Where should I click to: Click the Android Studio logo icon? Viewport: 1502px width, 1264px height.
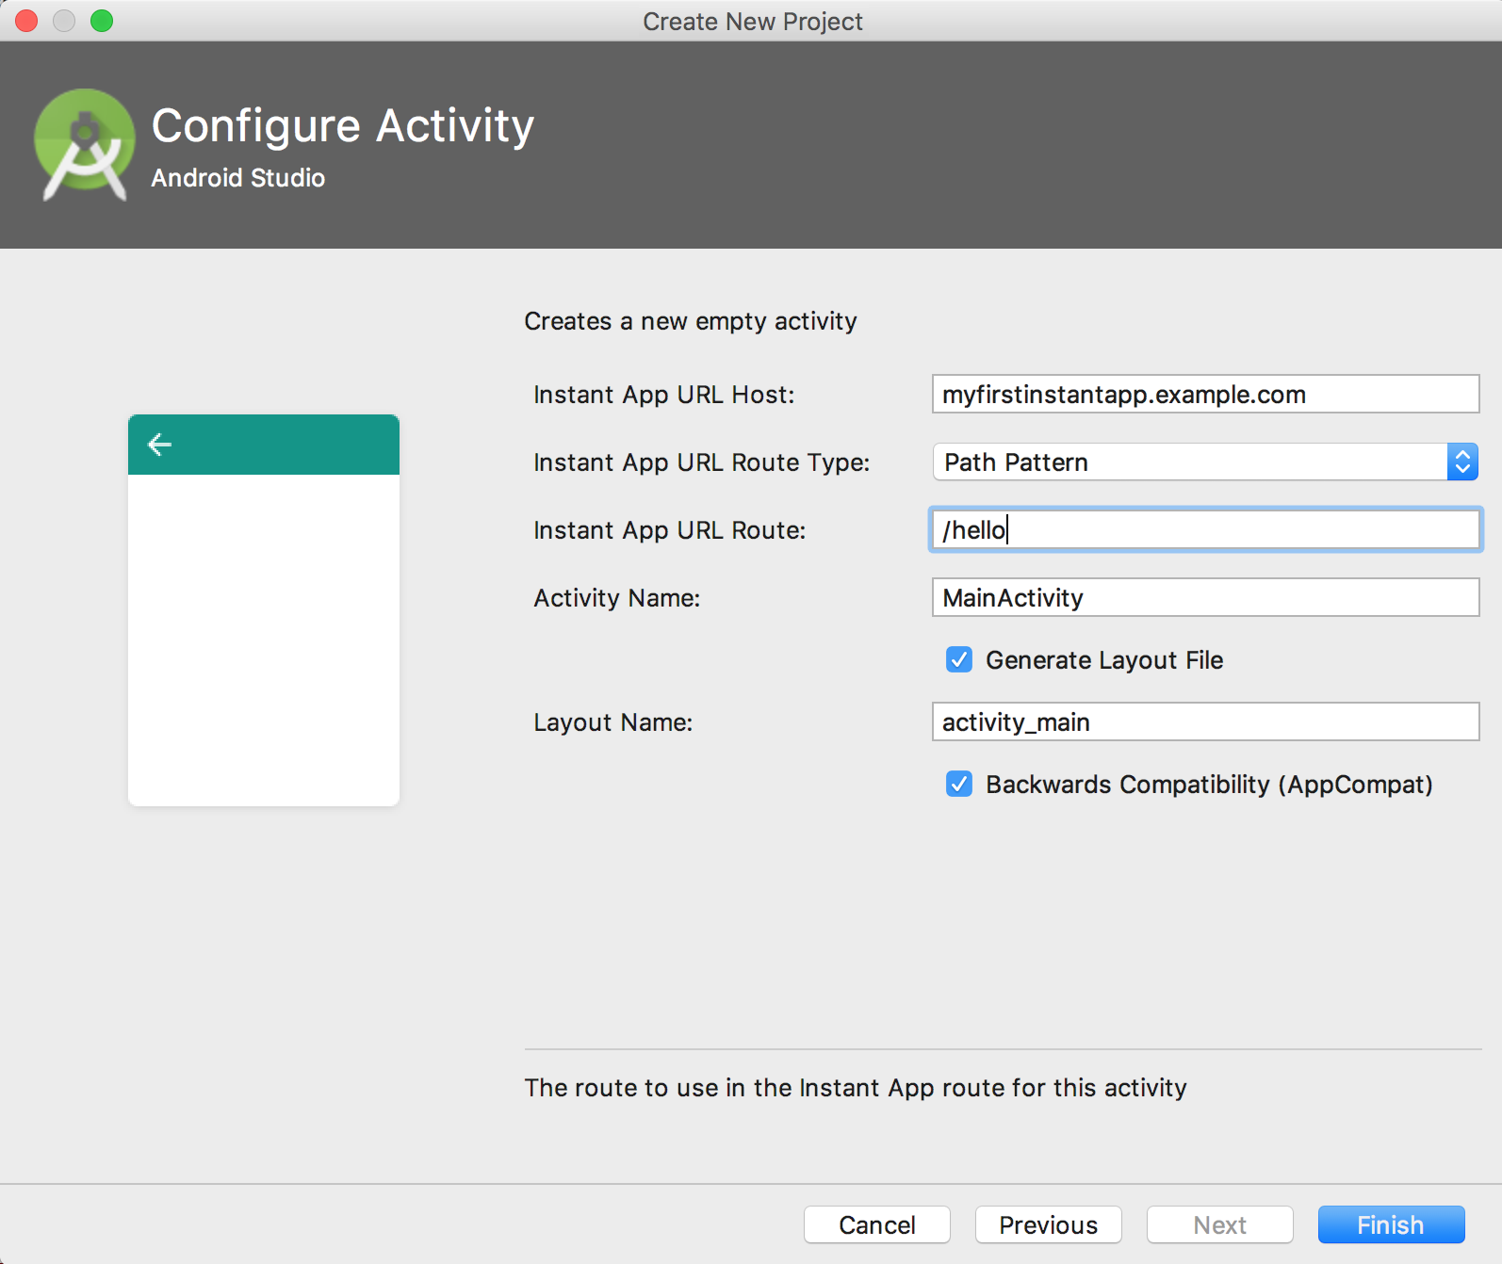pos(84,144)
